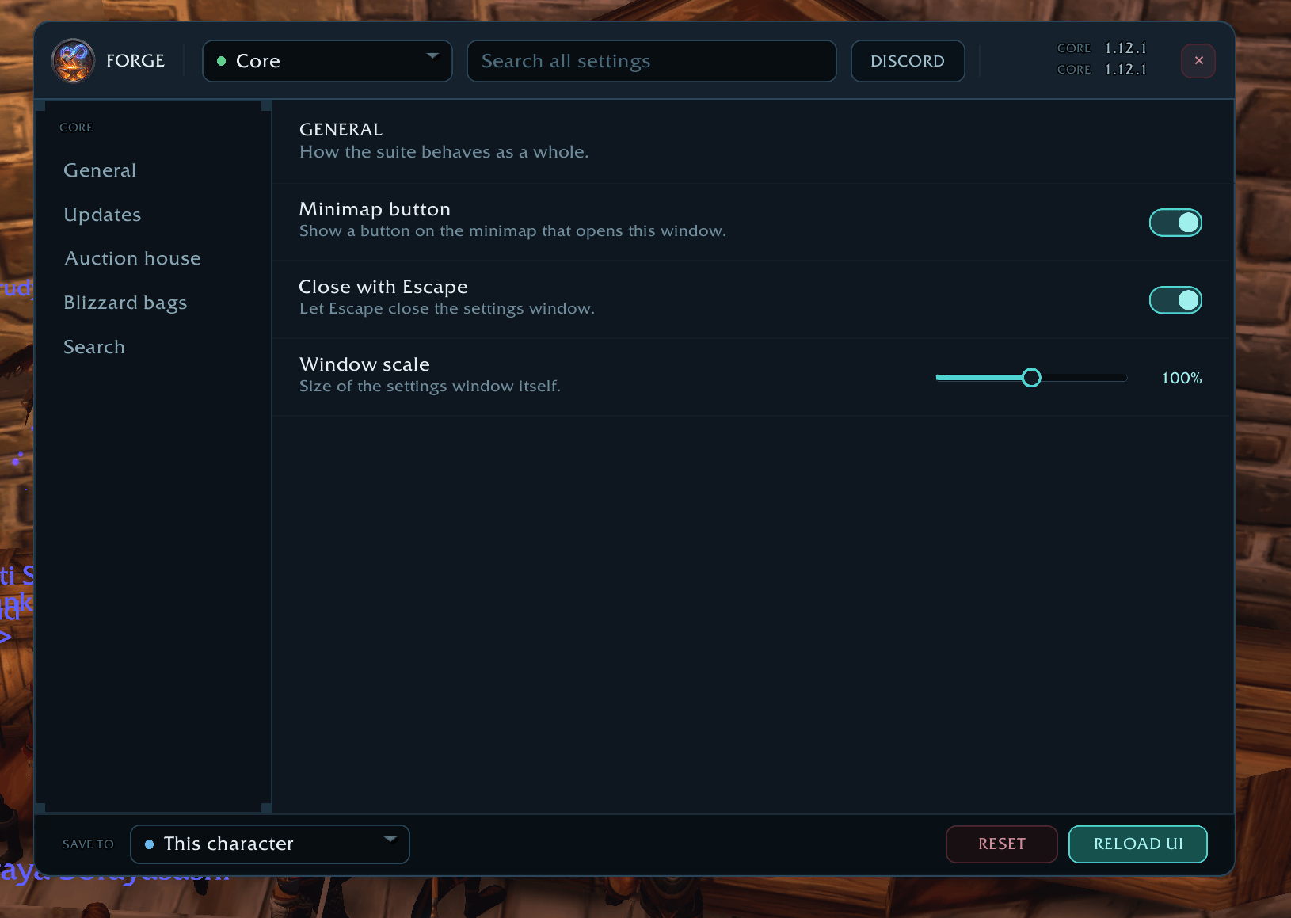Screen dimensions: 1291x918
Task: Open the Updates section
Action: point(102,215)
